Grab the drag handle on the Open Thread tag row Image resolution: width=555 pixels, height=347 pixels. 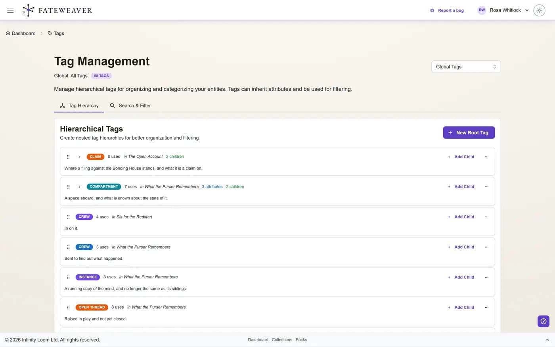(68, 307)
